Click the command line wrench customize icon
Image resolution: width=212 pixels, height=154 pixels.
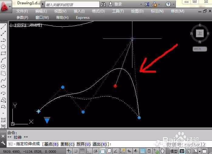coord(3,143)
